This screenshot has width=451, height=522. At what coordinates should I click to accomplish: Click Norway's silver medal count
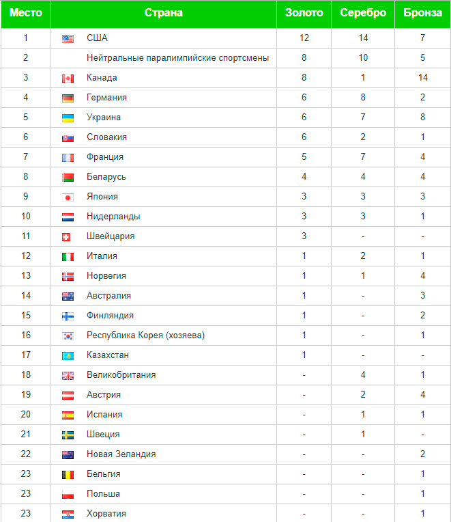pos(363,276)
